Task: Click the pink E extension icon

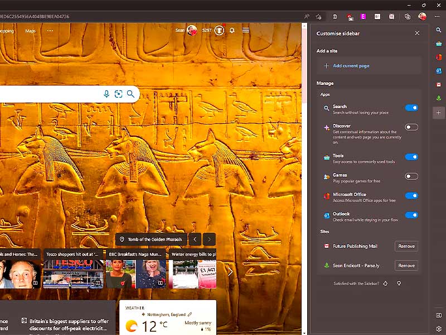Action: click(x=363, y=17)
